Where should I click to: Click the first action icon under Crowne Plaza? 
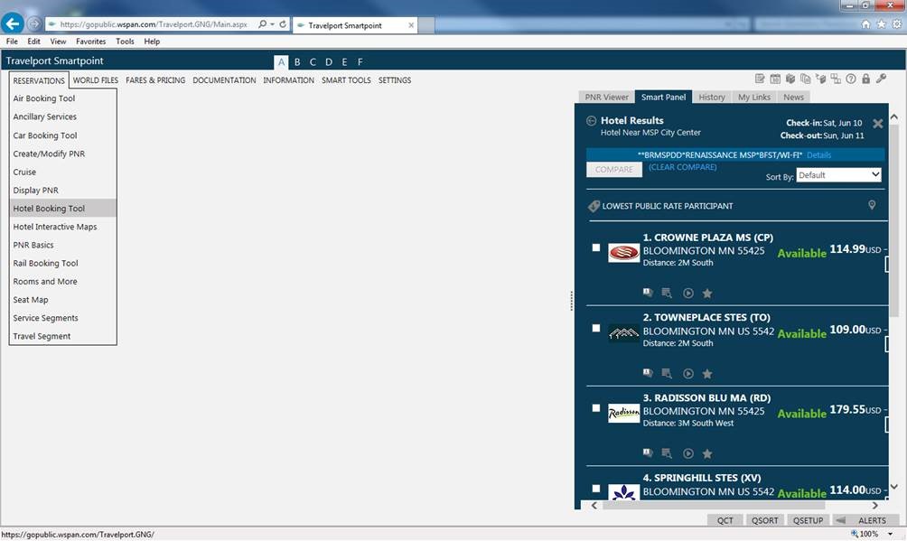point(648,293)
